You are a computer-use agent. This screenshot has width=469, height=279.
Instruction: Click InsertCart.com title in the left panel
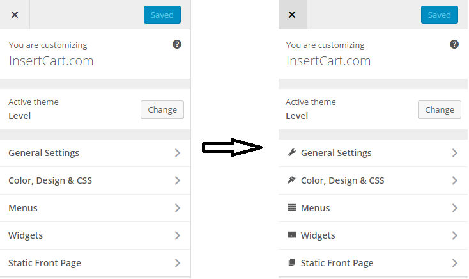click(51, 61)
